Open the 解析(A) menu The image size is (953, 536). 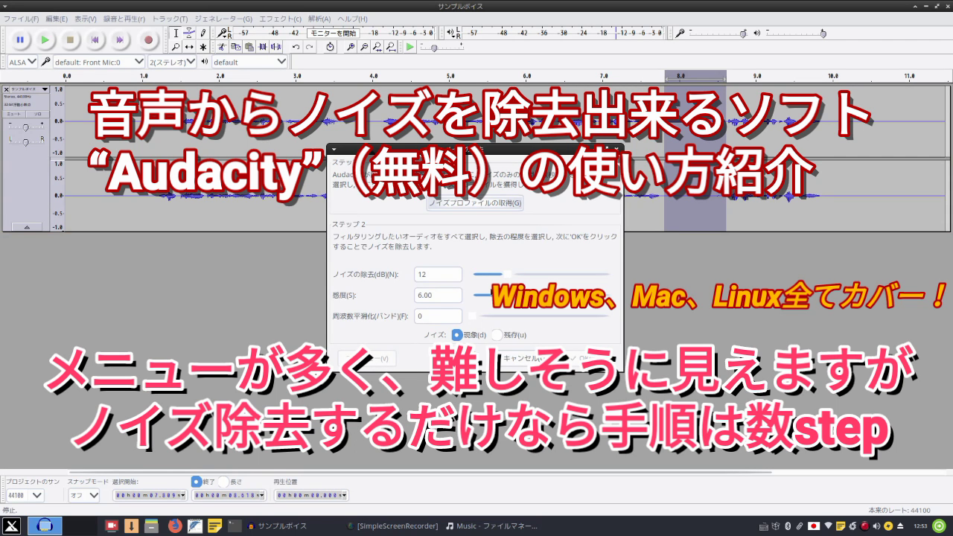coord(319,19)
